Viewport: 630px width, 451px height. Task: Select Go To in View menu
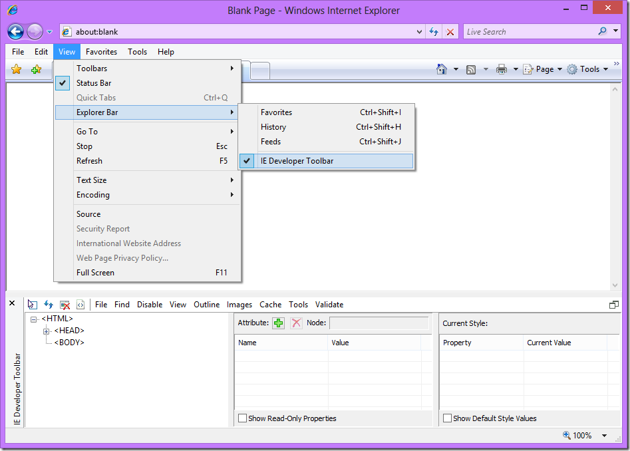click(148, 131)
